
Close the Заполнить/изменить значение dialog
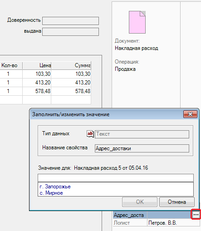(190, 114)
